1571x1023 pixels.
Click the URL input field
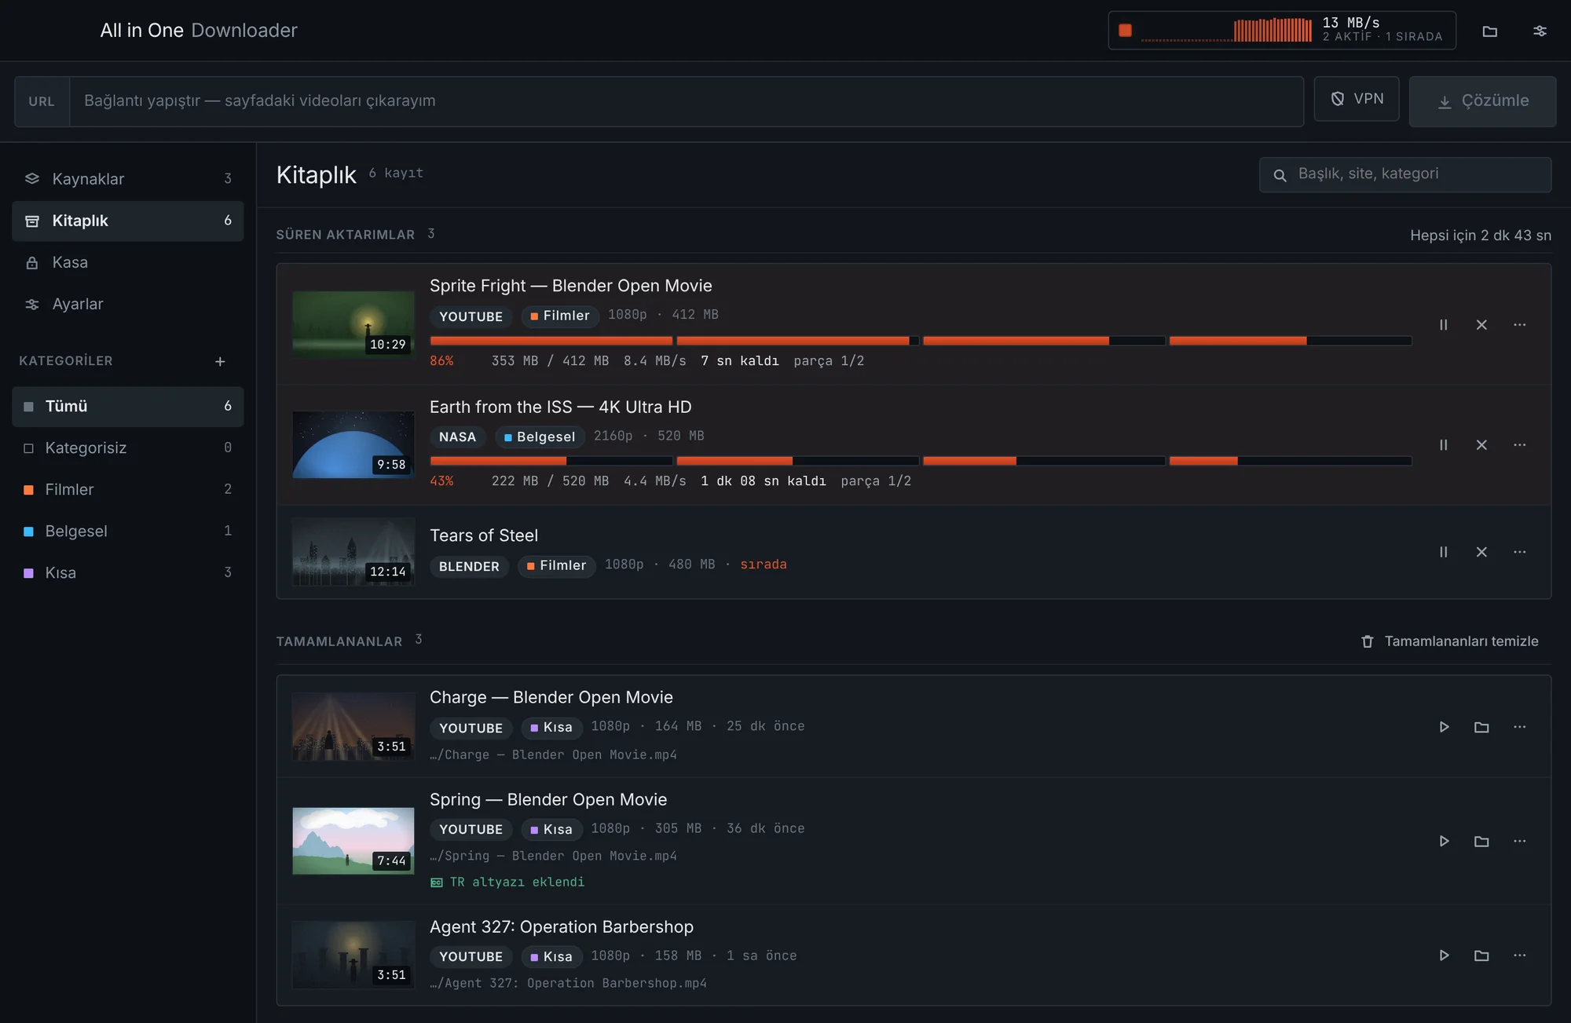click(x=686, y=101)
